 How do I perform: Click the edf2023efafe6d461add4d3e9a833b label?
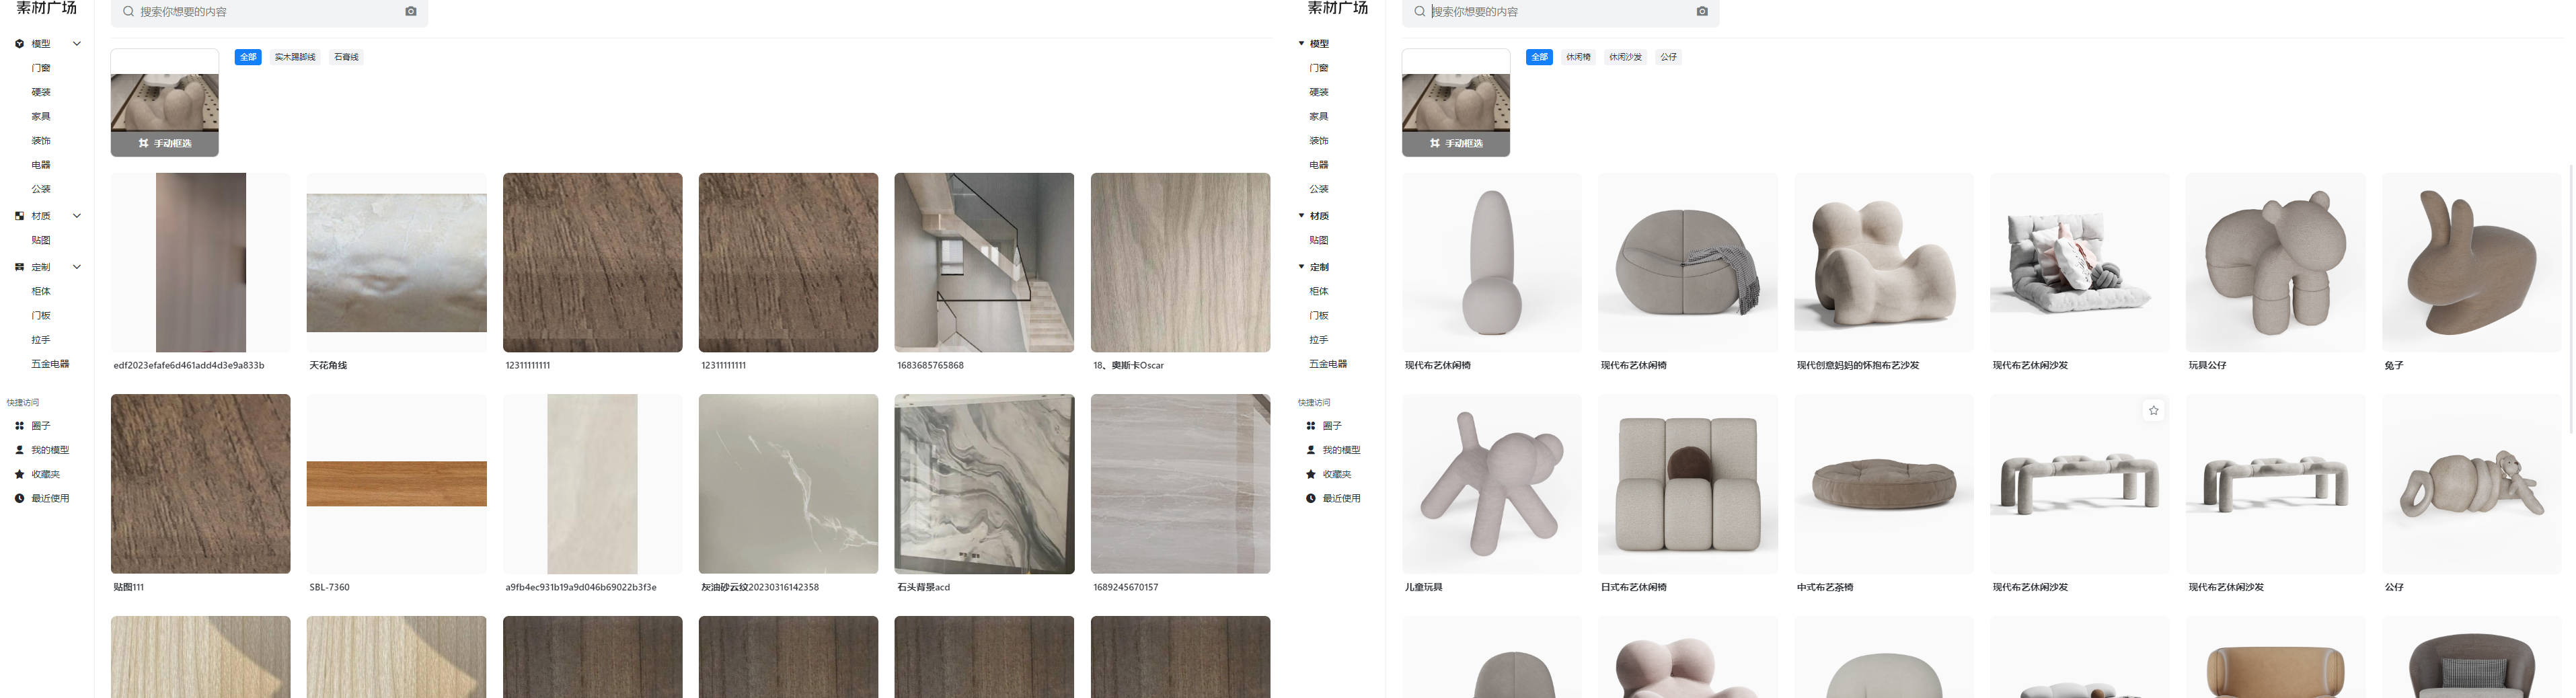point(189,366)
